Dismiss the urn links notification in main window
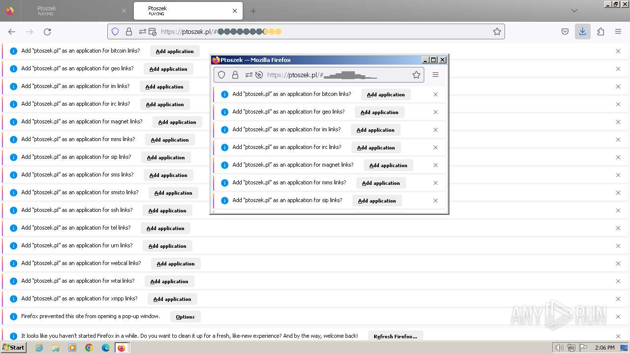Viewport: 630px width, 354px height. [618, 246]
